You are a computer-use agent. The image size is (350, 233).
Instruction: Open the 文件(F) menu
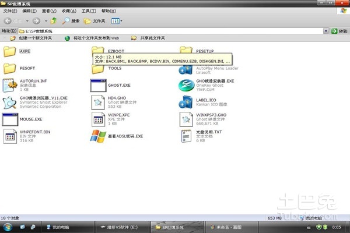pyautogui.click(x=10, y=10)
